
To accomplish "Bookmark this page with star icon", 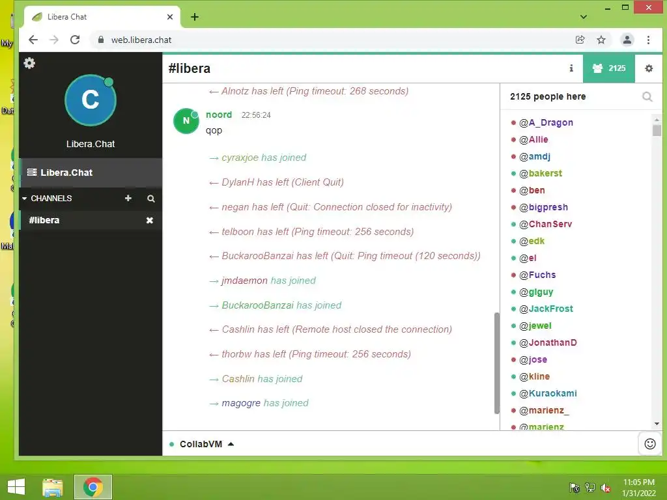I will pyautogui.click(x=601, y=40).
